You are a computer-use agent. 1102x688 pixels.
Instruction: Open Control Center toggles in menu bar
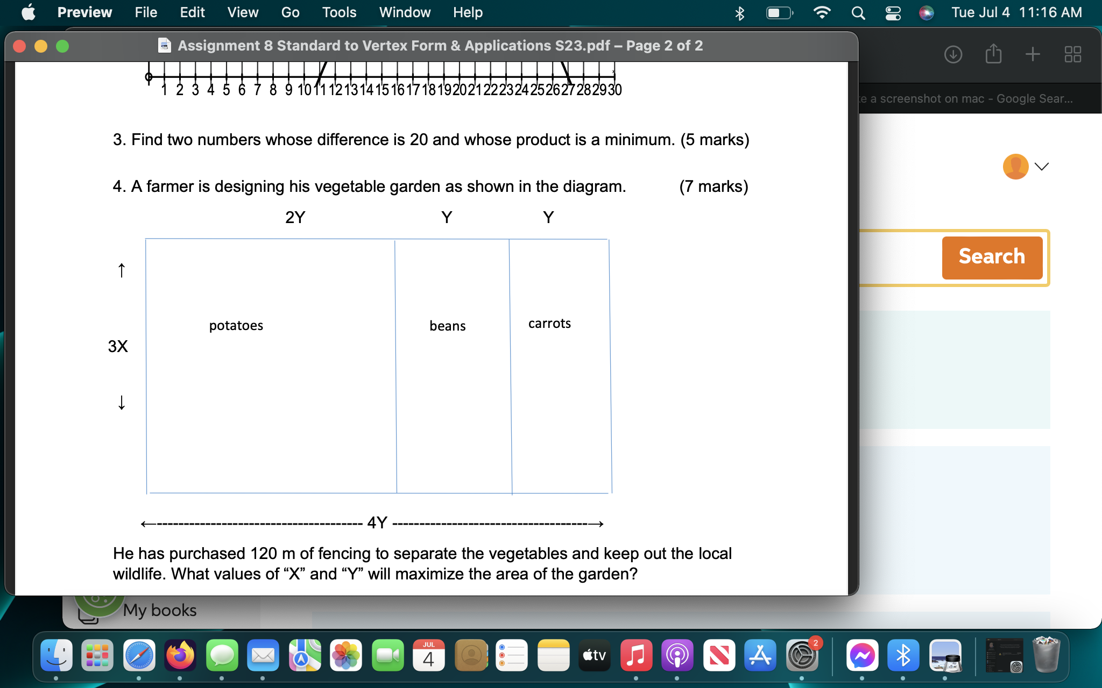(893, 13)
